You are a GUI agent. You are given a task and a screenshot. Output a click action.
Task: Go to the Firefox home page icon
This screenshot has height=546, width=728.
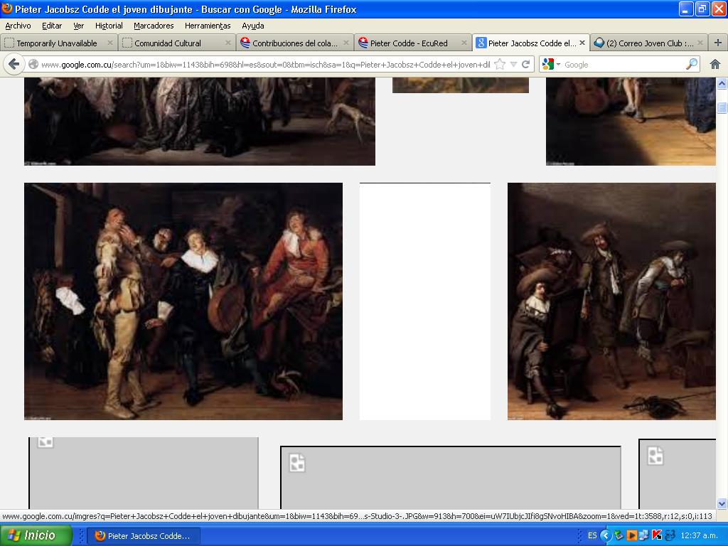[715, 64]
